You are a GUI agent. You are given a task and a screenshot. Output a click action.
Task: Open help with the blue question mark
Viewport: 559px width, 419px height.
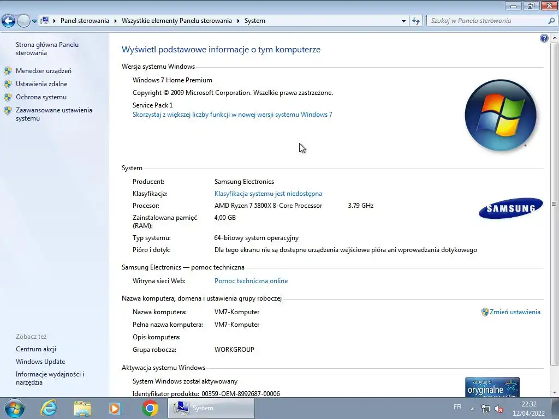pyautogui.click(x=544, y=38)
